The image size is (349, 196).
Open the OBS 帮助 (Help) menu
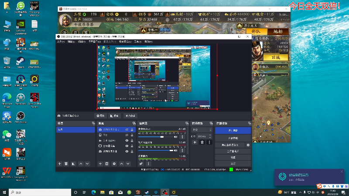148,41
